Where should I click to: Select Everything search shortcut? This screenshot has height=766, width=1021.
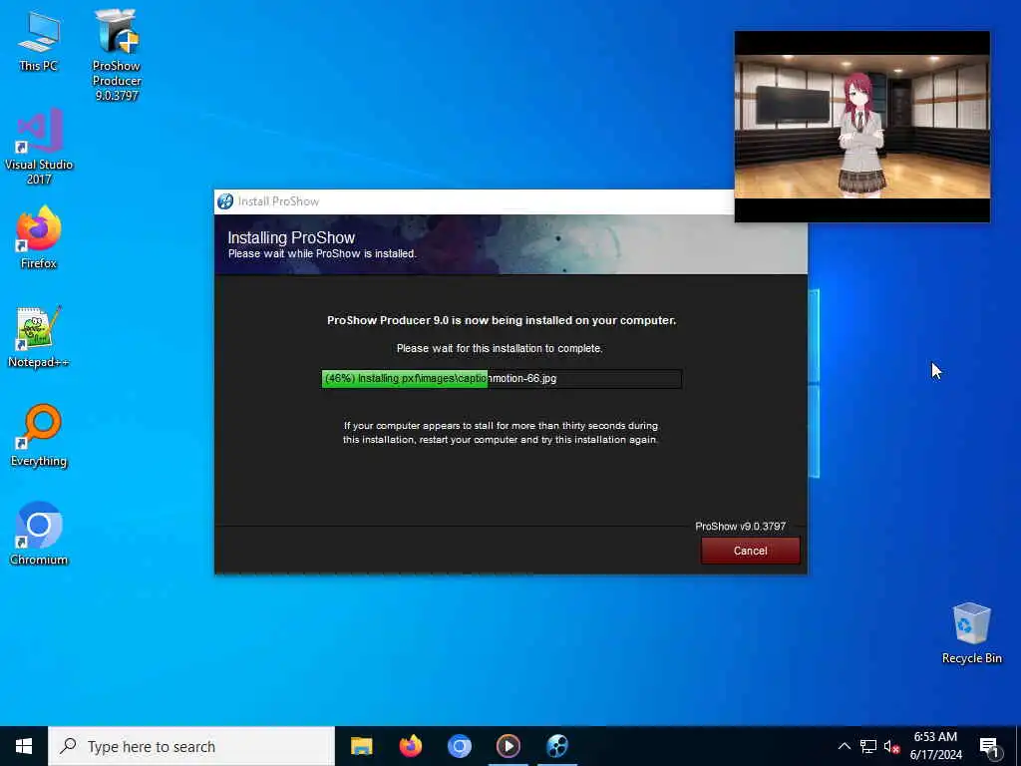point(39,436)
